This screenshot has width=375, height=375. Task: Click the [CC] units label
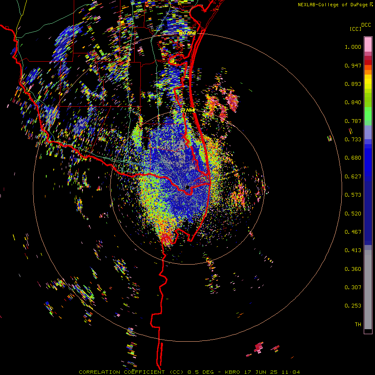coord(355,29)
